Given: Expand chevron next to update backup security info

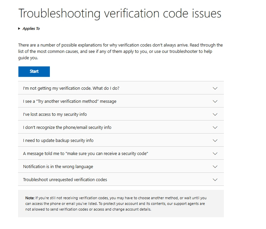Looking at the screenshot, I should (215, 141).
